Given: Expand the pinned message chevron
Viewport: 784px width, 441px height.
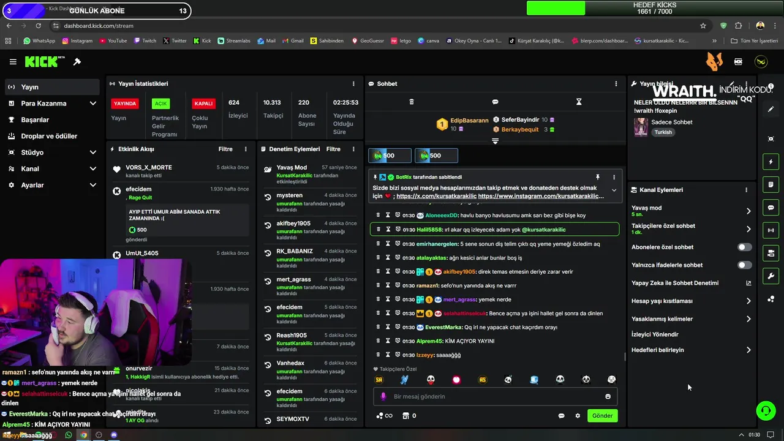Looking at the screenshot, I should (x=614, y=190).
